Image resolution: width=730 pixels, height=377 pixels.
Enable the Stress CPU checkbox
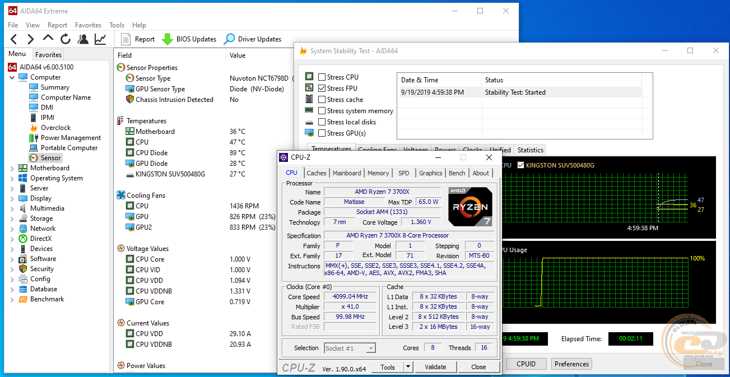322,77
